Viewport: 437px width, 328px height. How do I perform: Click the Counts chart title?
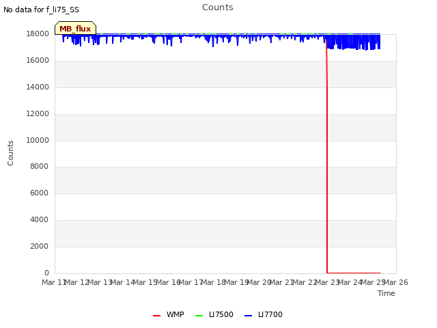[x=218, y=8]
